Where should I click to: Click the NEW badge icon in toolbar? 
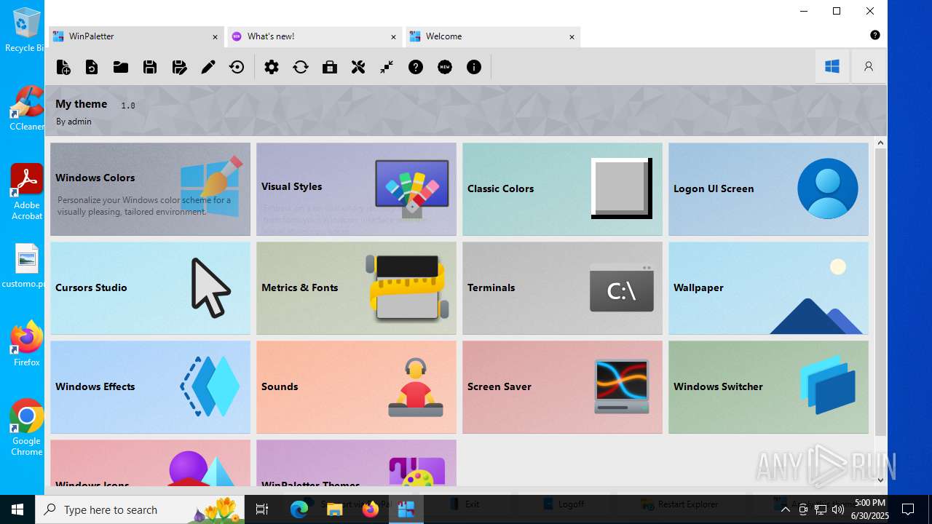[x=445, y=67]
